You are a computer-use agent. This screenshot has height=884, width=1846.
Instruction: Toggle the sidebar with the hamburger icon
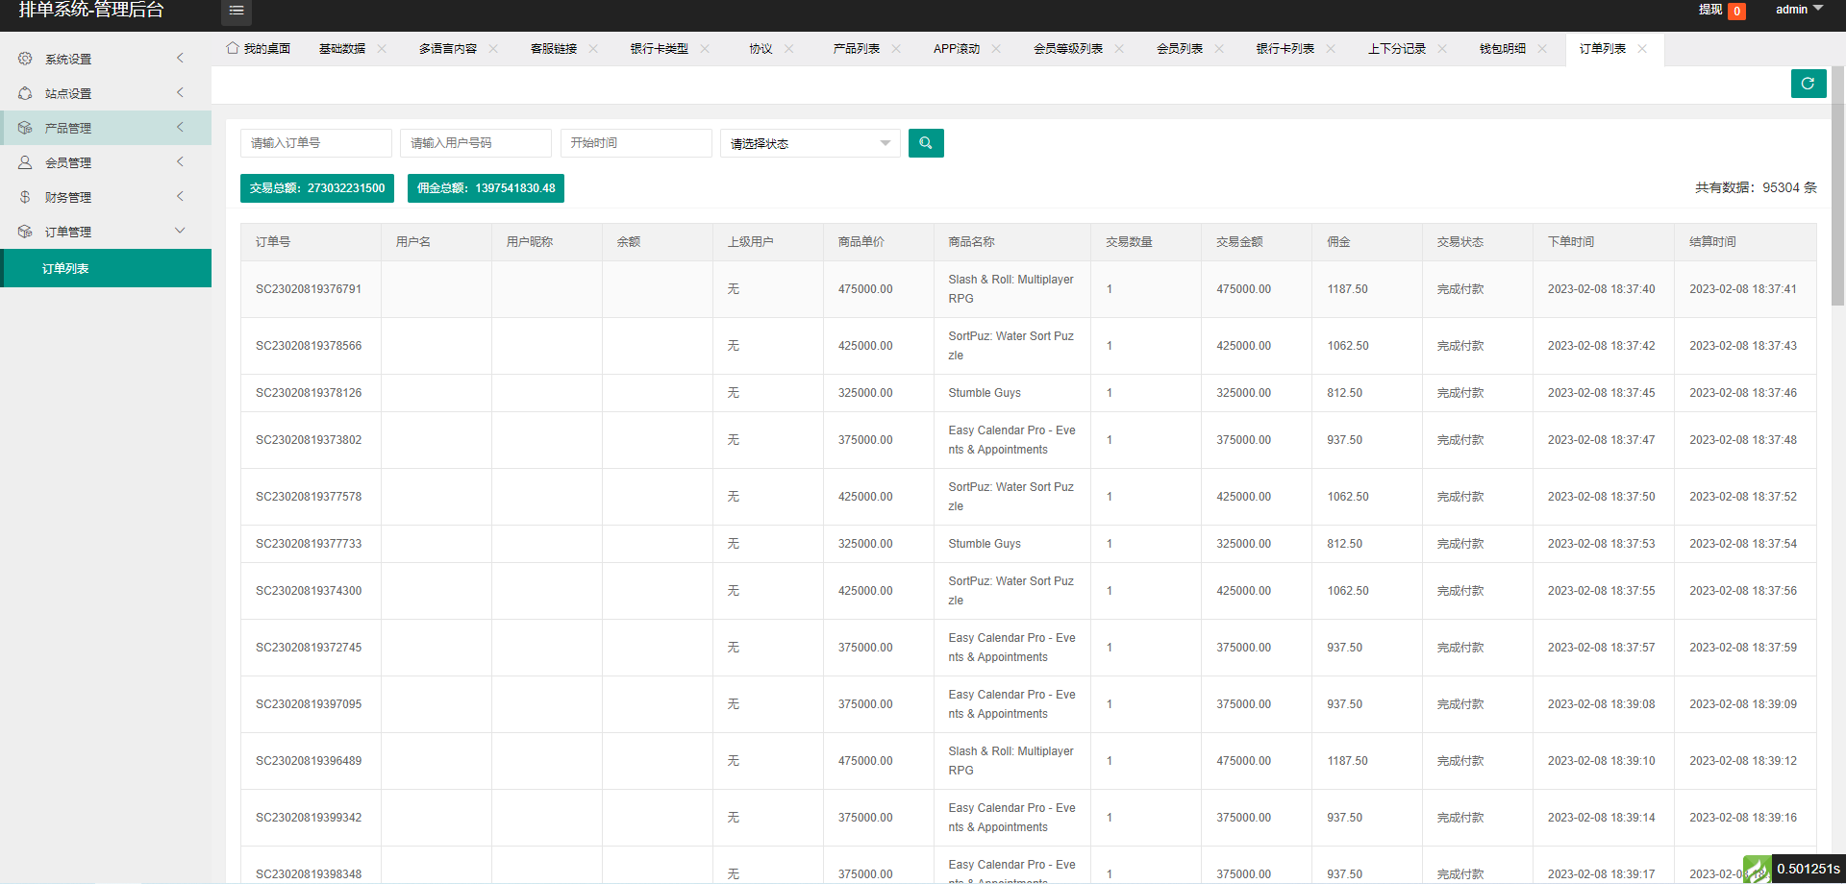tap(237, 11)
